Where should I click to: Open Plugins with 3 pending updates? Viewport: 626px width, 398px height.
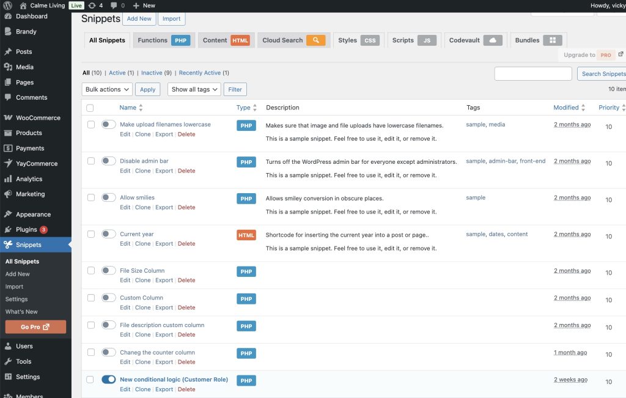pos(26,230)
